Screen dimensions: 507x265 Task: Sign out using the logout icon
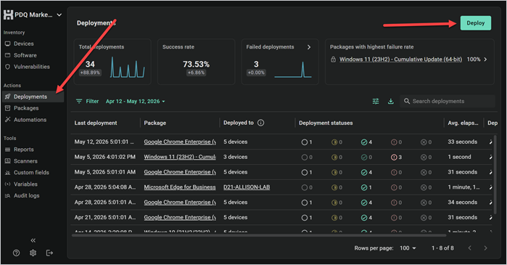coord(49,253)
